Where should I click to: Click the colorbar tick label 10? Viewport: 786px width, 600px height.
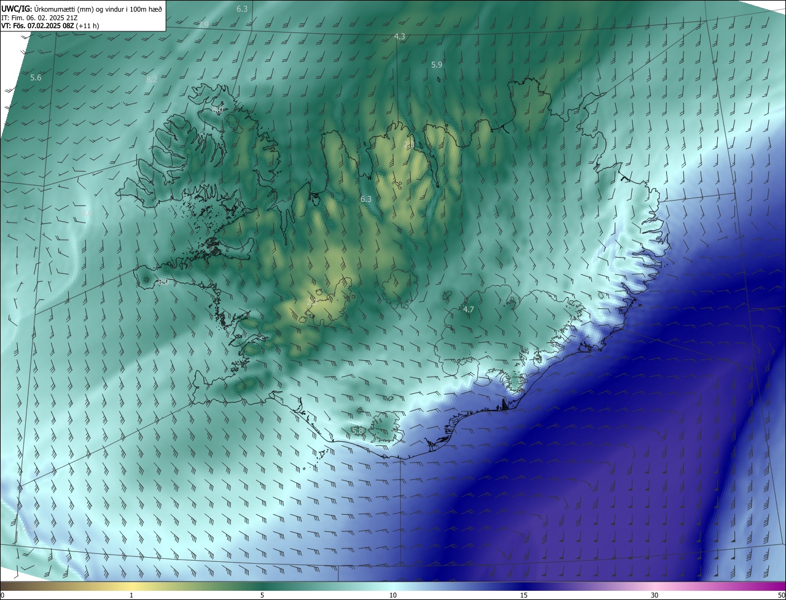pyautogui.click(x=393, y=595)
